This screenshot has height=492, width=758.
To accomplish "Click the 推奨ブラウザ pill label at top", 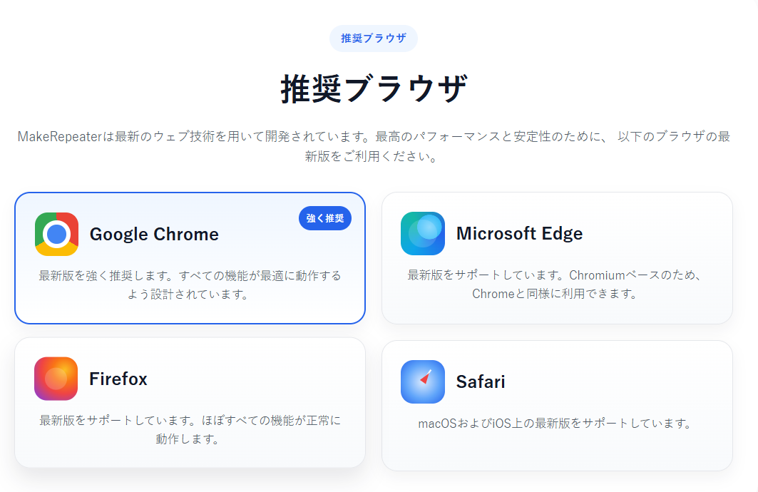I will click(374, 39).
